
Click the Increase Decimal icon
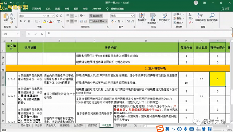coord(129,21)
